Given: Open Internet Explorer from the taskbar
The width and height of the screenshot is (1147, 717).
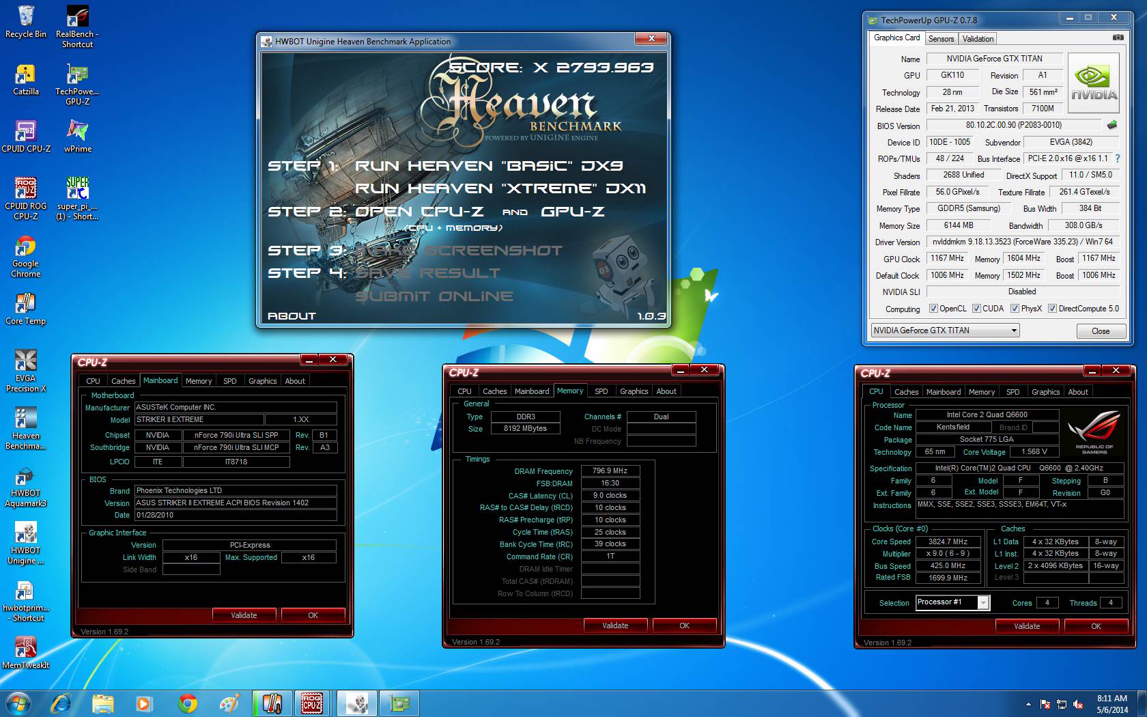Looking at the screenshot, I should tap(61, 703).
